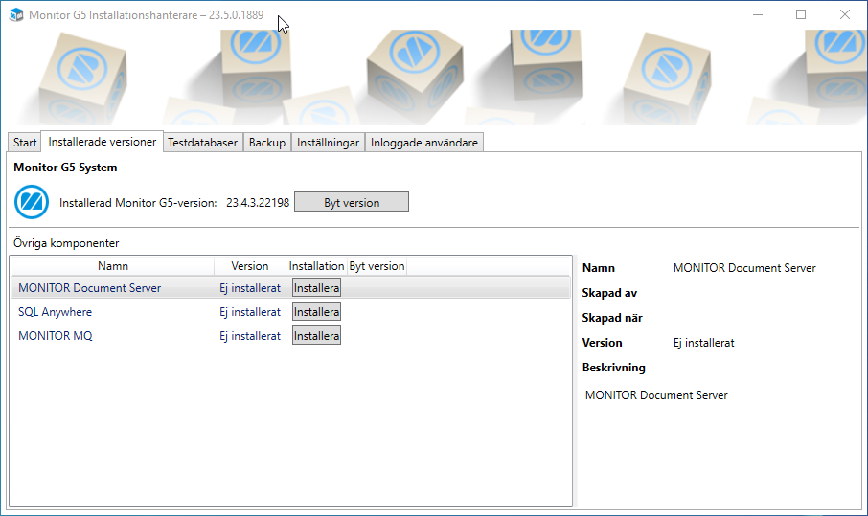Viewport: 868px width, 516px height.
Task: Click the 'Installerad Monitor G5-version:' label
Action: point(138,203)
